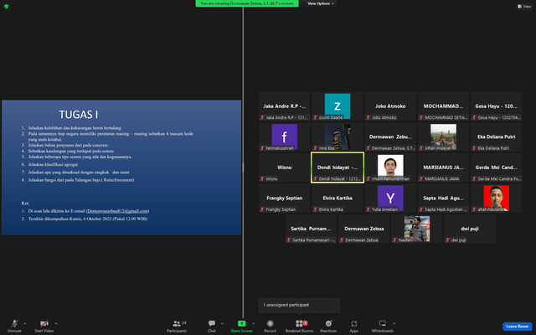Select Dermawan Zebua, S.T. participant tile
Image resolution: width=536 pixels, height=335 pixels.
[x=390, y=137]
